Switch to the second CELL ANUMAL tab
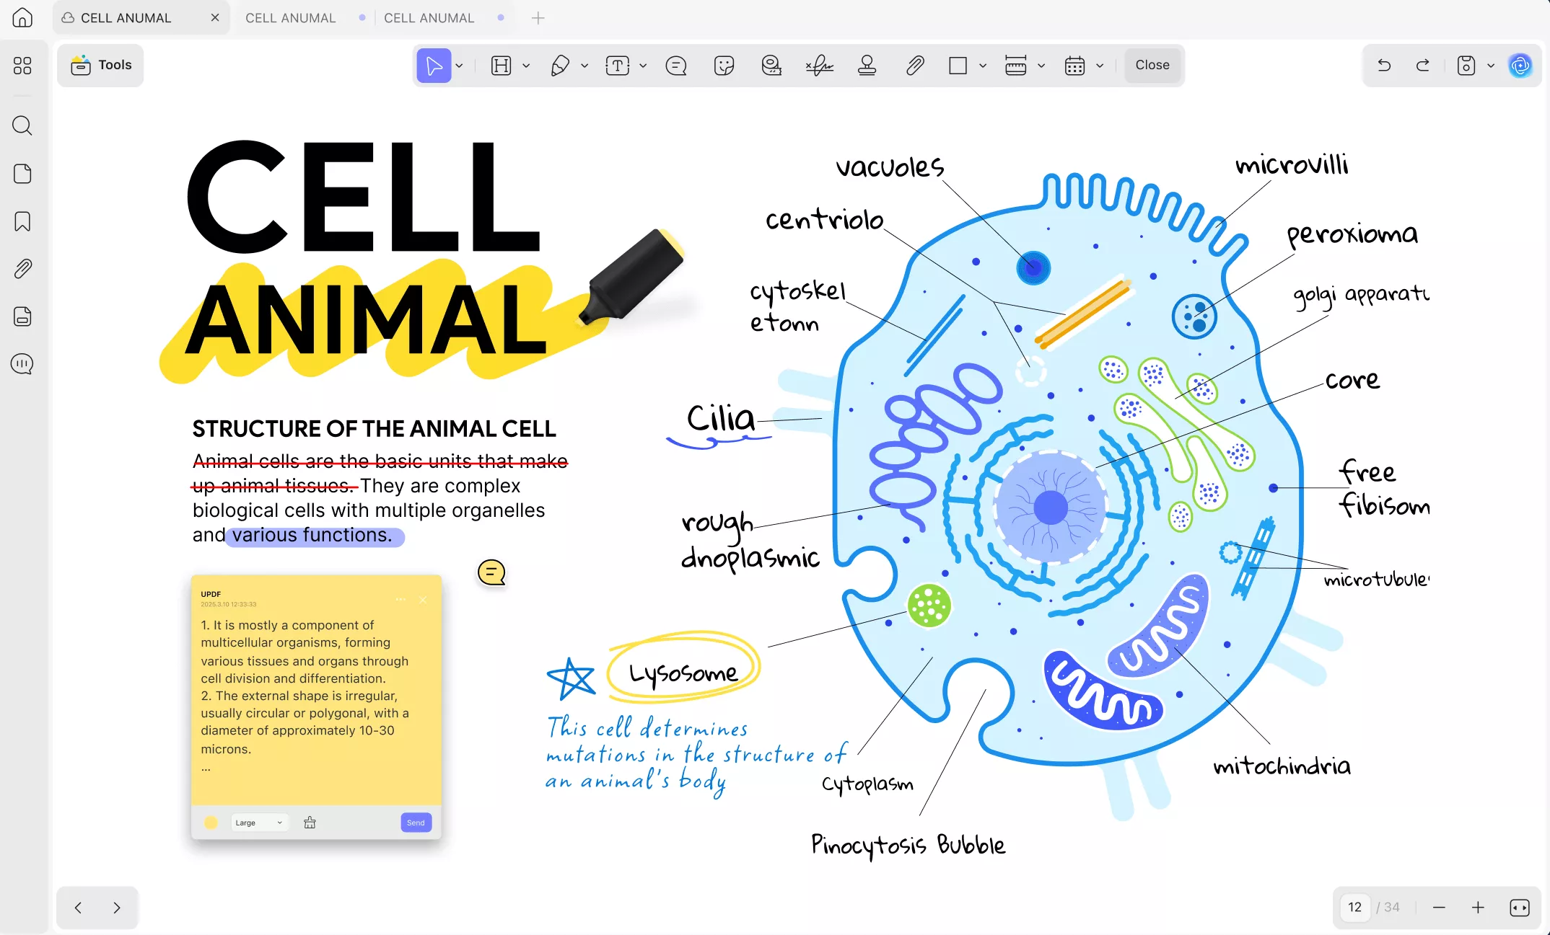1550x935 pixels. [291, 18]
